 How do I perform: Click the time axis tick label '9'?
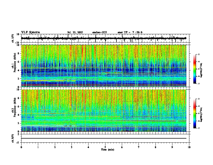pyautogui.click(x=172, y=147)
